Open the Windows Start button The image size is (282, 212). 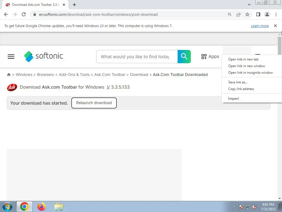7,206
